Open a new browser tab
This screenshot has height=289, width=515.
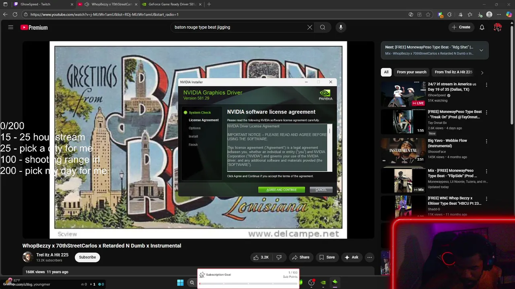pos(209,4)
